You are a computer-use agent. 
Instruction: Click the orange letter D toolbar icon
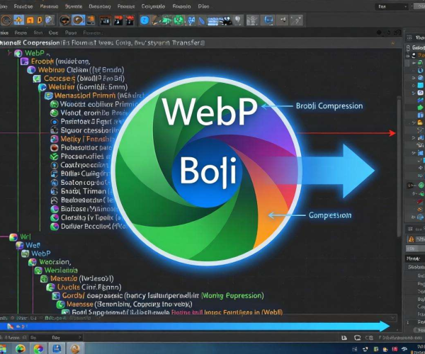40,20
